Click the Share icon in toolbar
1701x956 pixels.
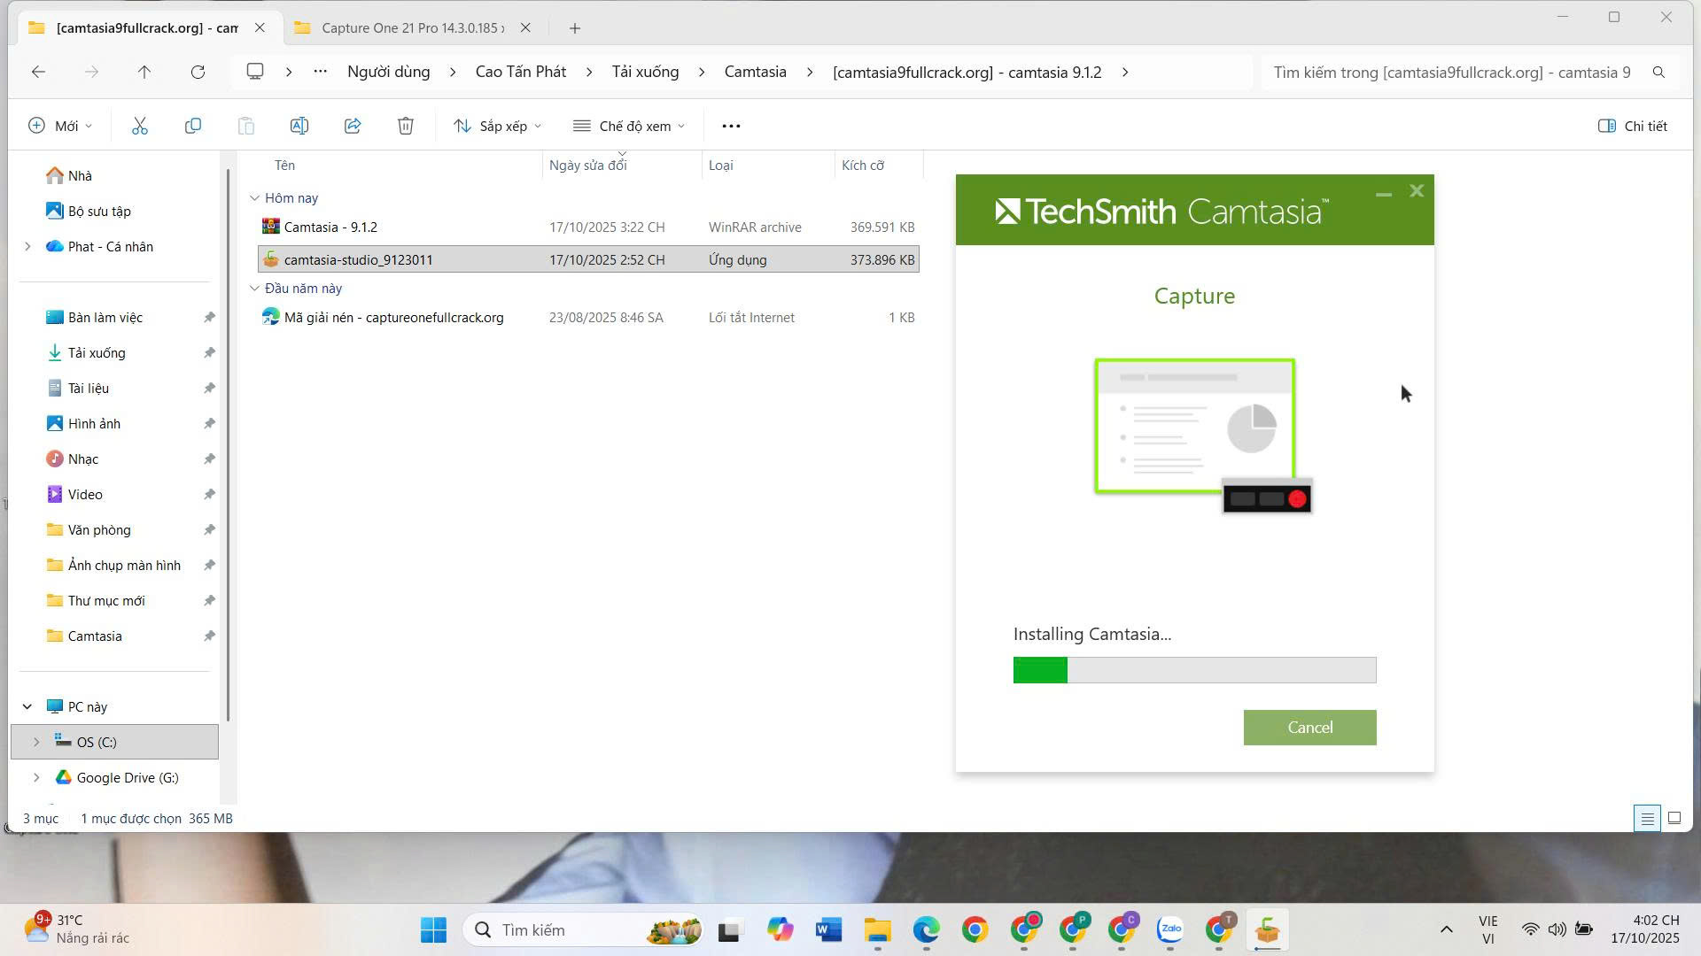tap(353, 126)
